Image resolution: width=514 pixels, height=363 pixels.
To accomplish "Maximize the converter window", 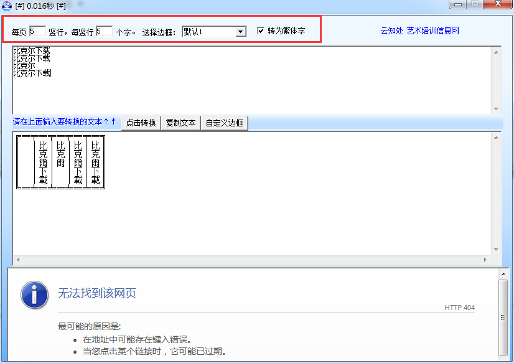I will pyautogui.click(x=475, y=5).
